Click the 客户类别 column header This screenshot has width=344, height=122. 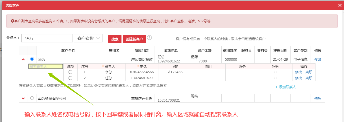tap(300, 51)
